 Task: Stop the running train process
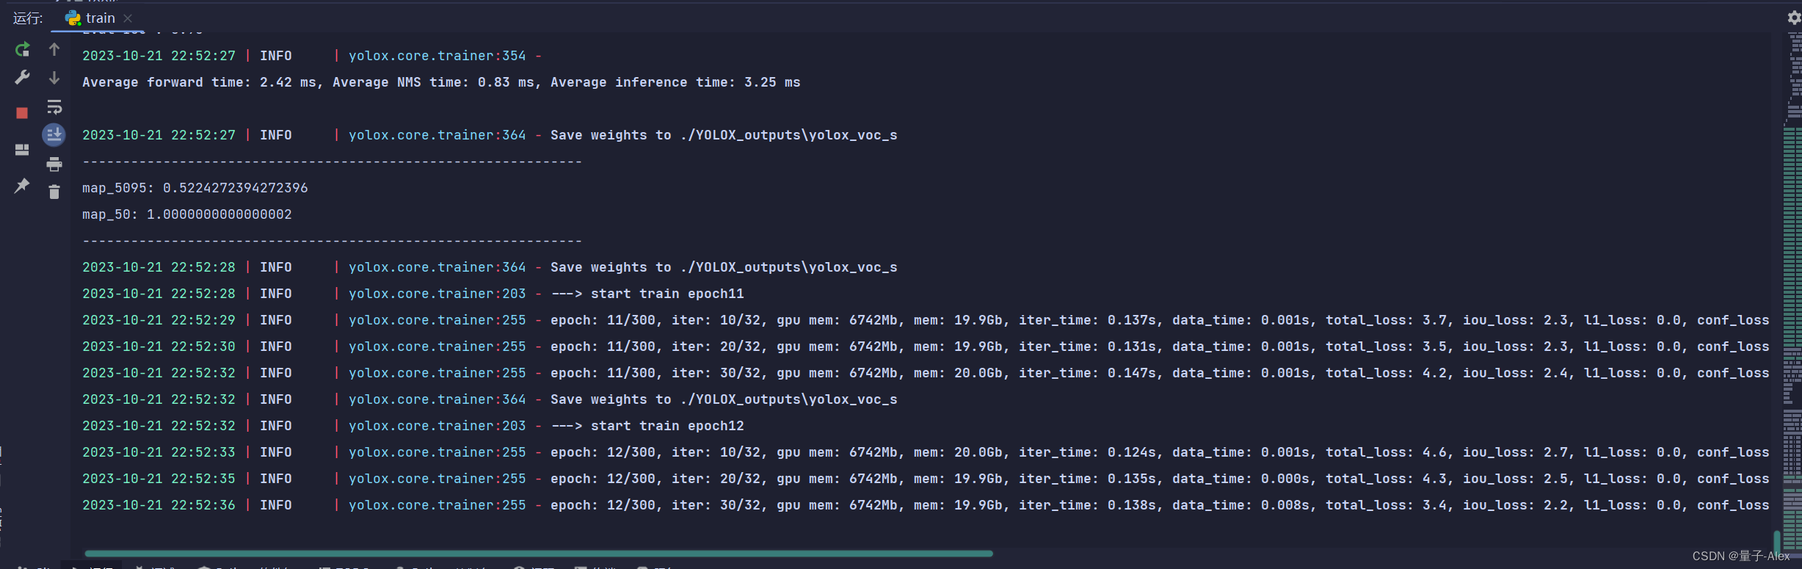point(22,113)
